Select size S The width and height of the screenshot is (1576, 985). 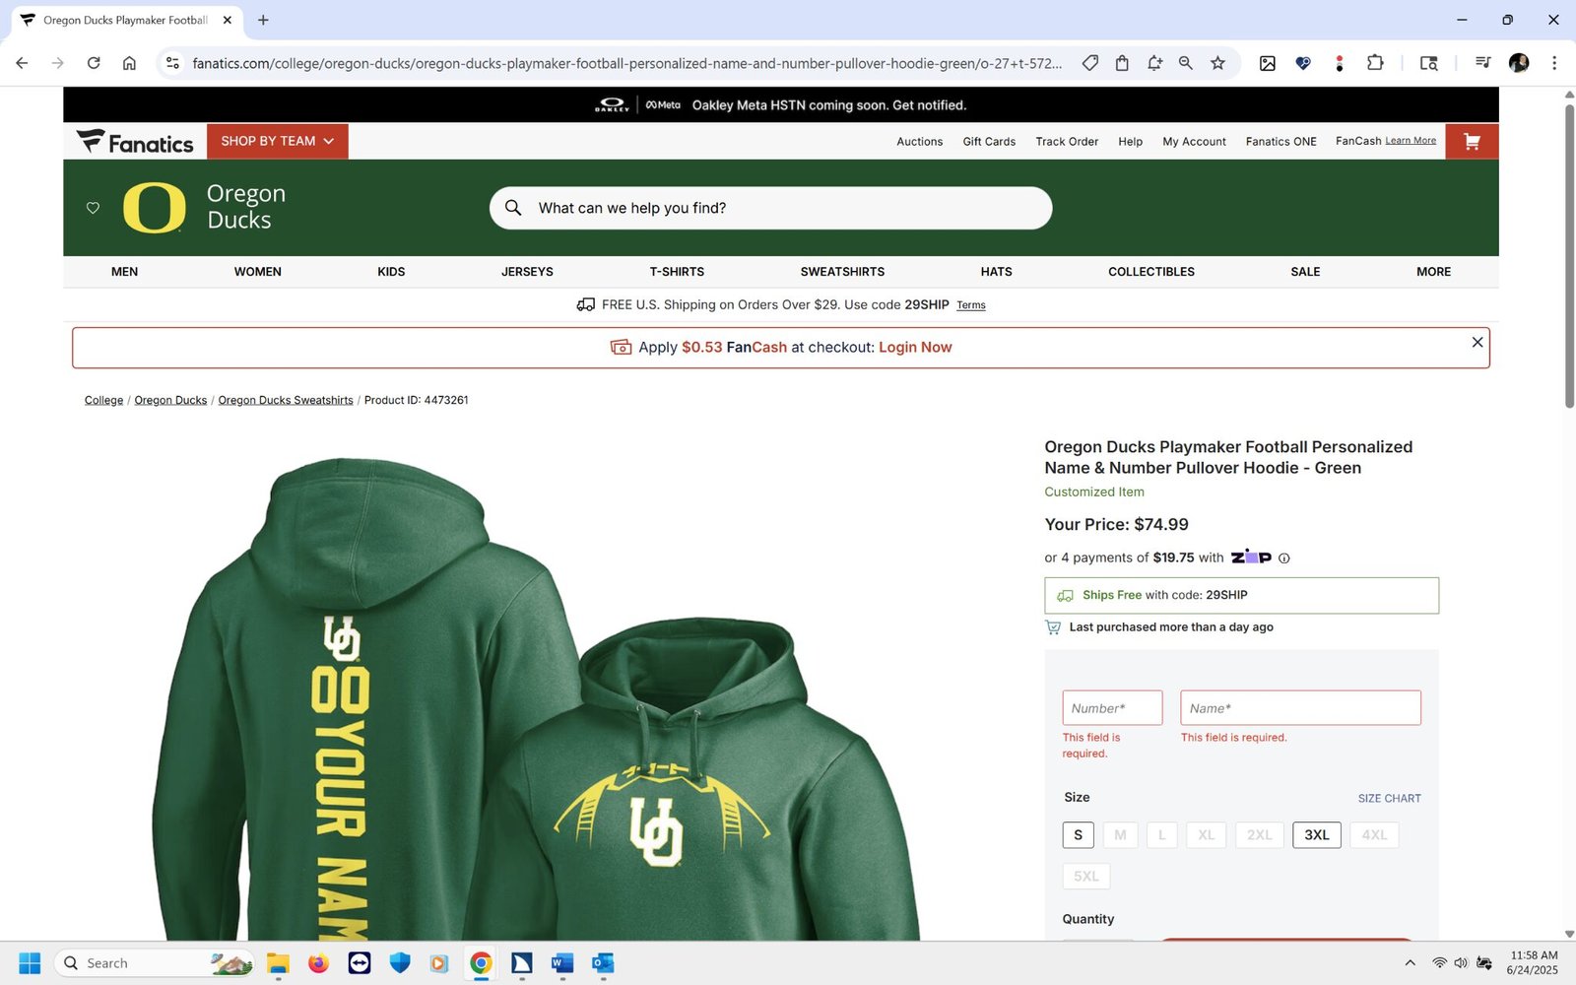point(1078,835)
